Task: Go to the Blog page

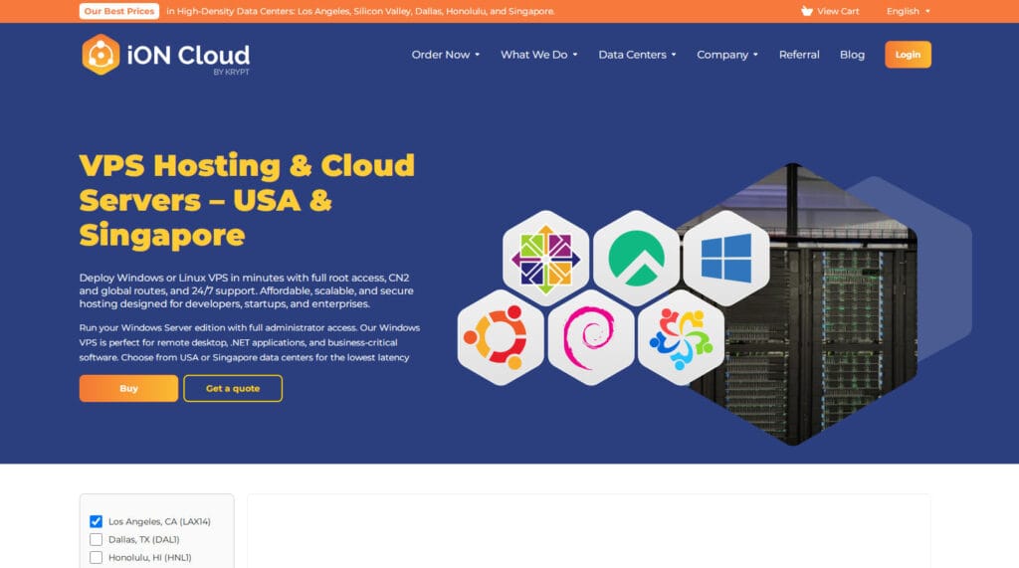Action: [852, 55]
